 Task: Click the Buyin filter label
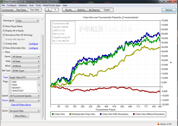[5, 100]
